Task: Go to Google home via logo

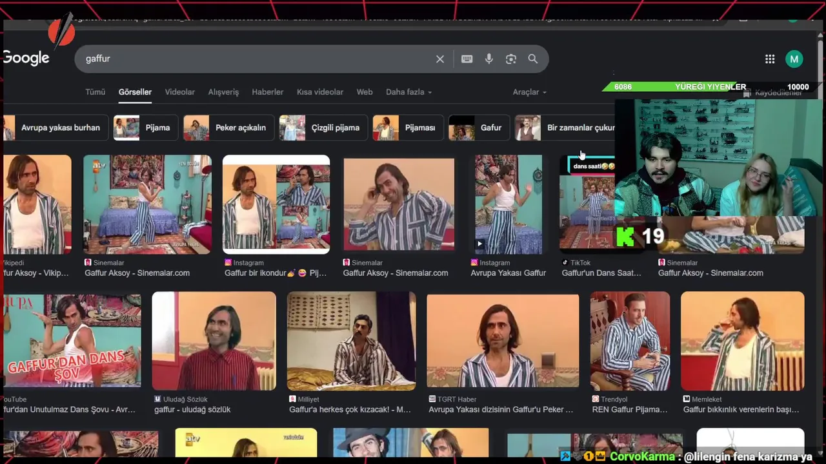Action: tap(26, 58)
